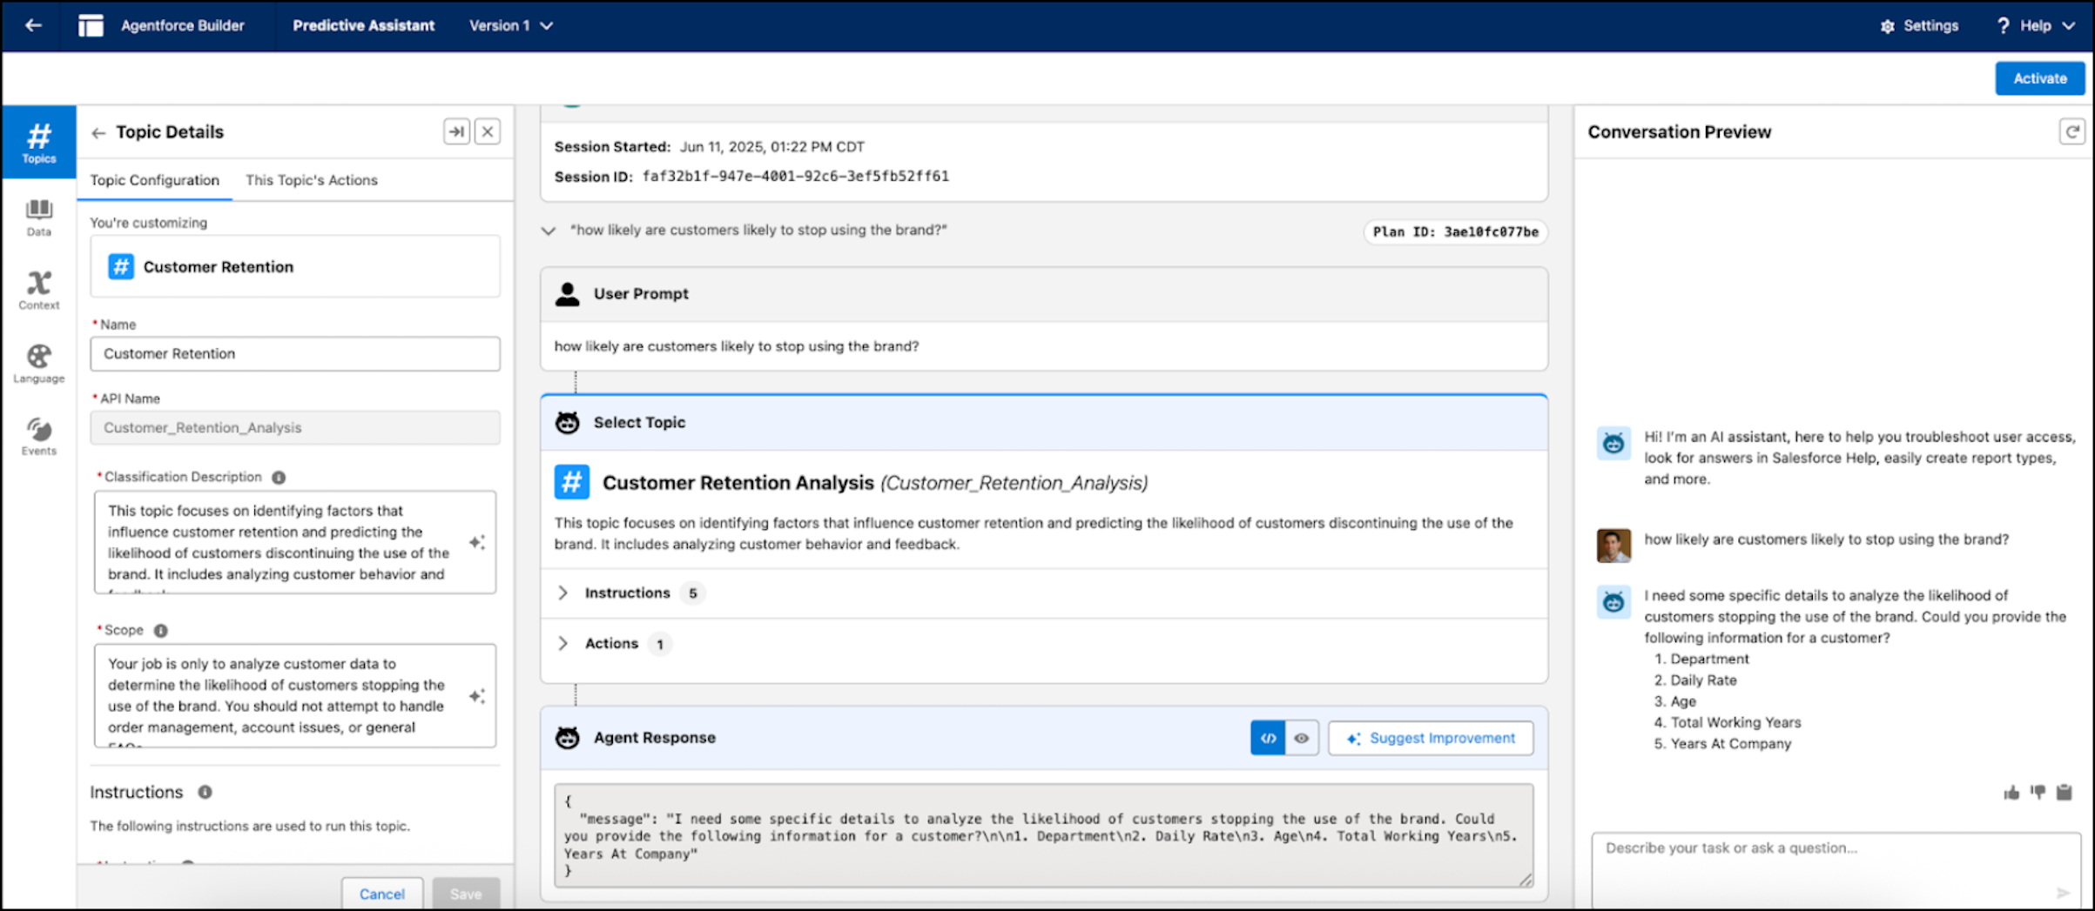Screen dimensions: 2095x911
Task: Copy the response to clipboard
Action: [x=2065, y=793]
